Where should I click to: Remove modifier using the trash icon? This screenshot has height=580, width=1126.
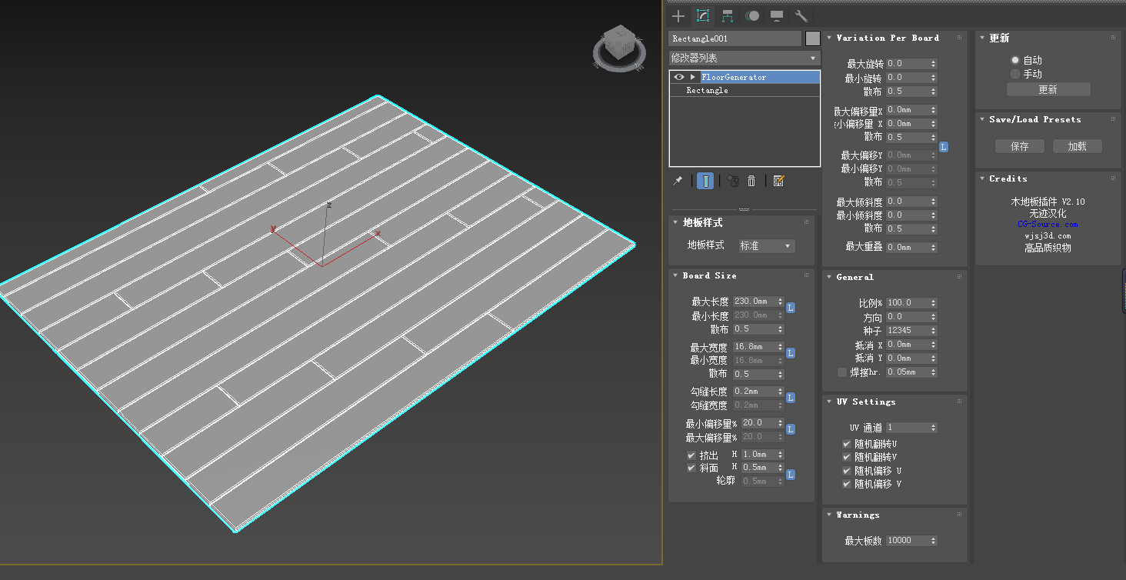click(x=751, y=181)
